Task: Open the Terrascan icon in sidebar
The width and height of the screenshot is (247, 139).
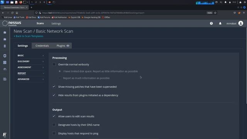Action: point(5,69)
